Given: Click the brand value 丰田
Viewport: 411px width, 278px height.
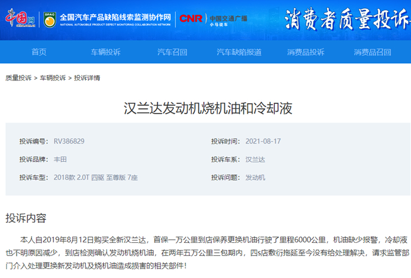Looking at the screenshot, I should [60, 160].
